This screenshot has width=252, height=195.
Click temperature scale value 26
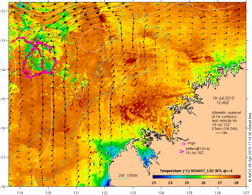[x=203, y=183]
